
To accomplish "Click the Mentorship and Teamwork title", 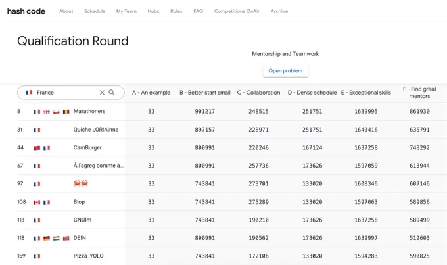I will point(285,54).
